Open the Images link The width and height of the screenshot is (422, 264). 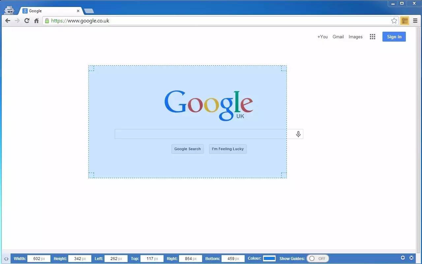(x=355, y=37)
